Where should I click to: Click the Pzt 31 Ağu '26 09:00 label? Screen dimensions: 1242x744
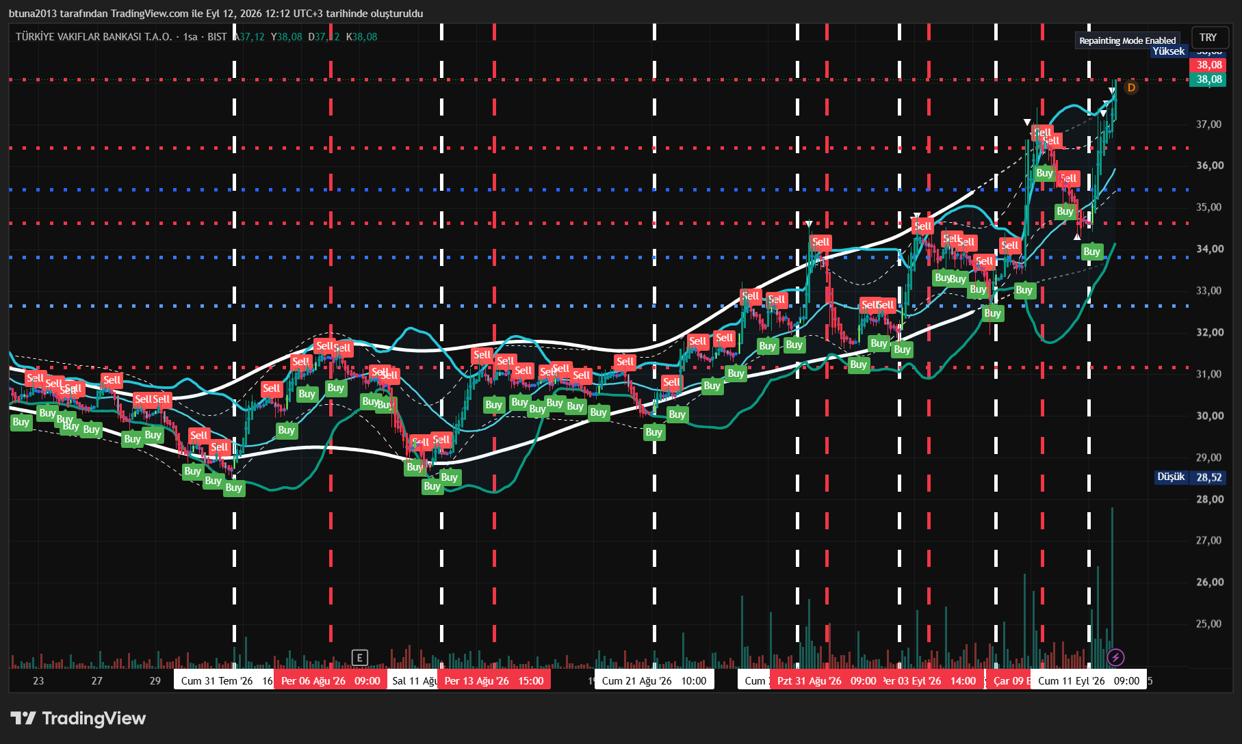click(827, 681)
